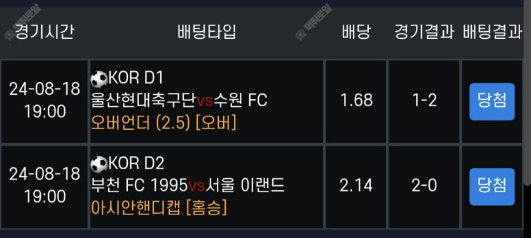Click the 아시안핸디캡 [홈승] bet type
Image resolution: width=531 pixels, height=238 pixels.
pyautogui.click(x=159, y=208)
